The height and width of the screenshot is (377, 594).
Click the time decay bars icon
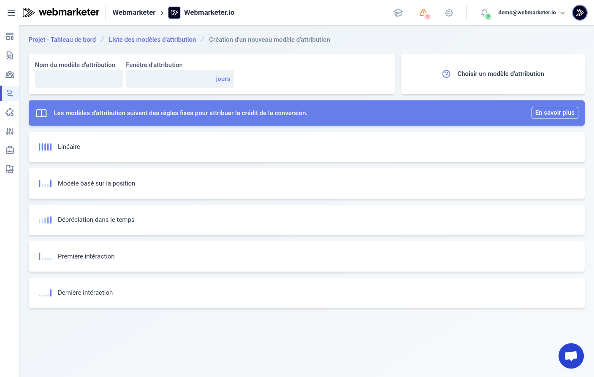tap(45, 220)
